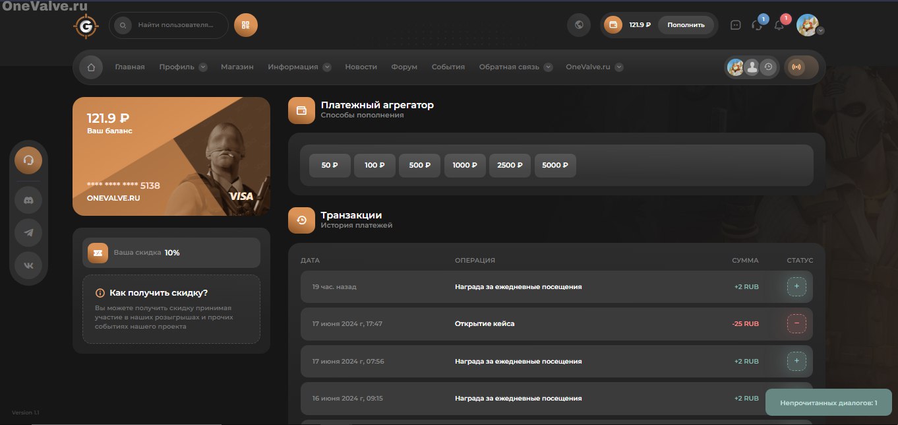Screen dimensions: 898x425
Task: Expand the Информация dropdown menu
Action: click(x=327, y=67)
